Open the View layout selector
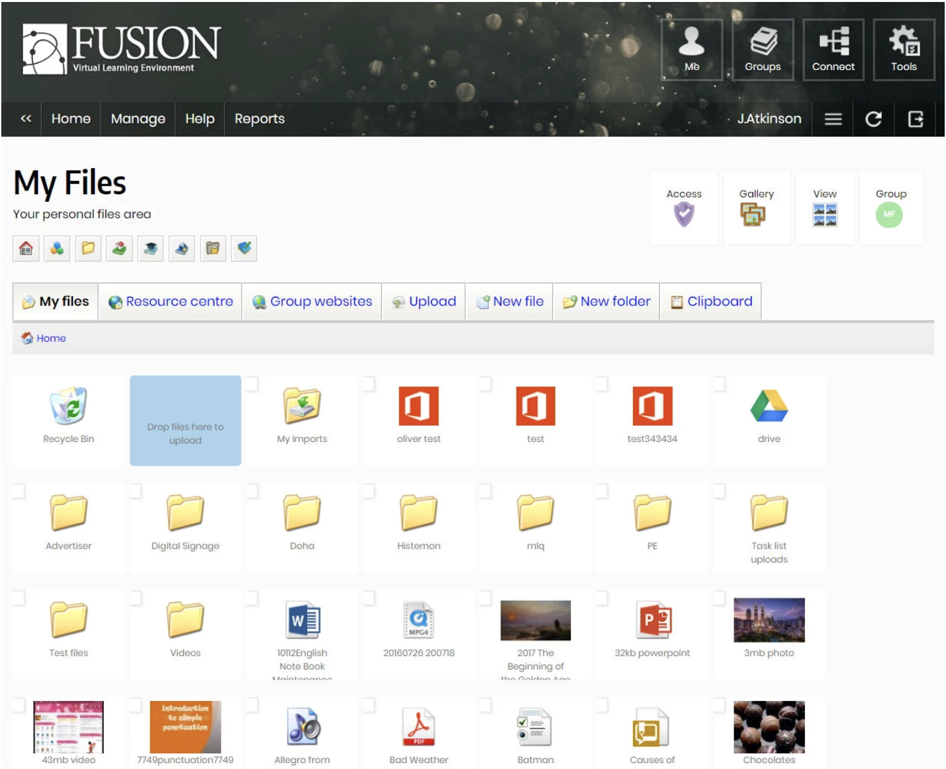This screenshot has height=769, width=946. click(x=824, y=214)
